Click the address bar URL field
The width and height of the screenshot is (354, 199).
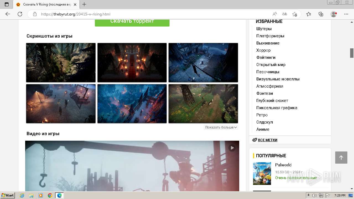[155, 14]
